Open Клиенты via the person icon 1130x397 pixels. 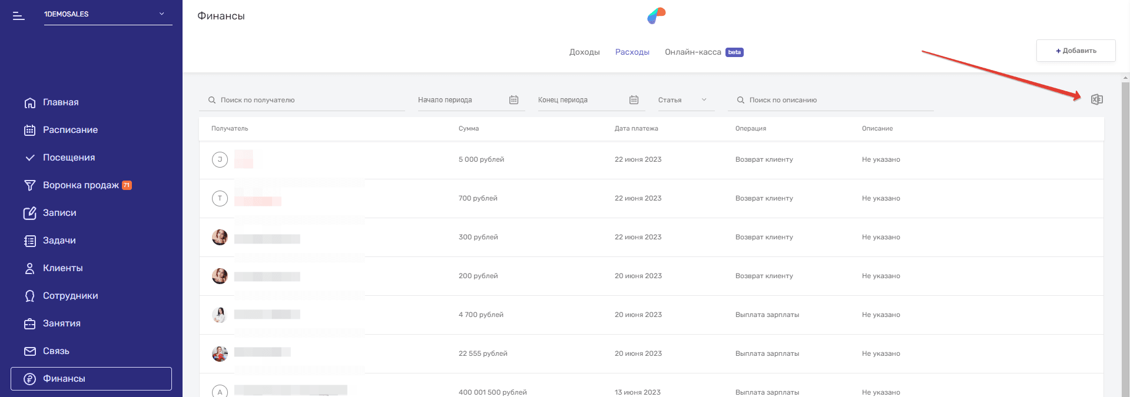pos(29,268)
